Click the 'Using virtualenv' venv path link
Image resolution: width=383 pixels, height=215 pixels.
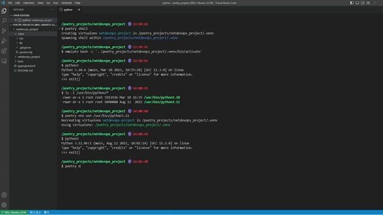(133, 125)
